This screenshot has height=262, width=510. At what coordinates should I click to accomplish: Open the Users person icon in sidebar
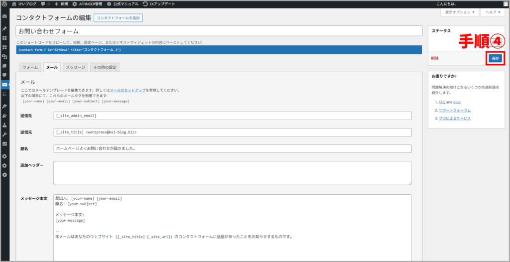[x=5, y=125]
